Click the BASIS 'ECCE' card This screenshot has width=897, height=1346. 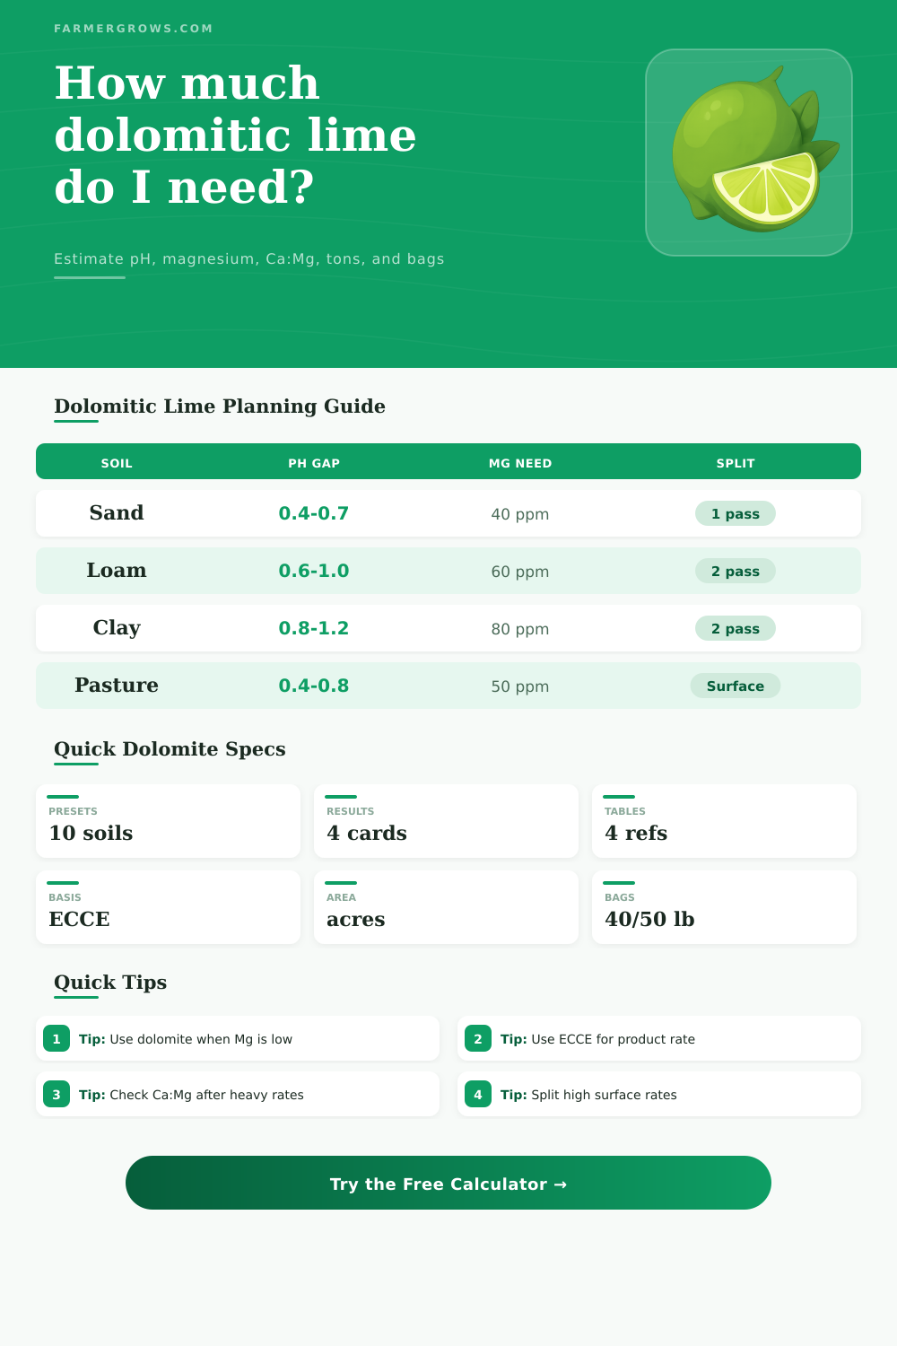(168, 907)
